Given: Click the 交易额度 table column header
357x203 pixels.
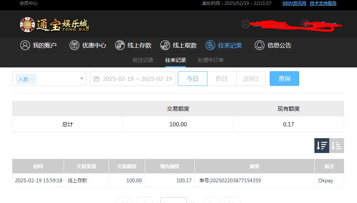Looking at the screenshot, I should (x=127, y=166).
